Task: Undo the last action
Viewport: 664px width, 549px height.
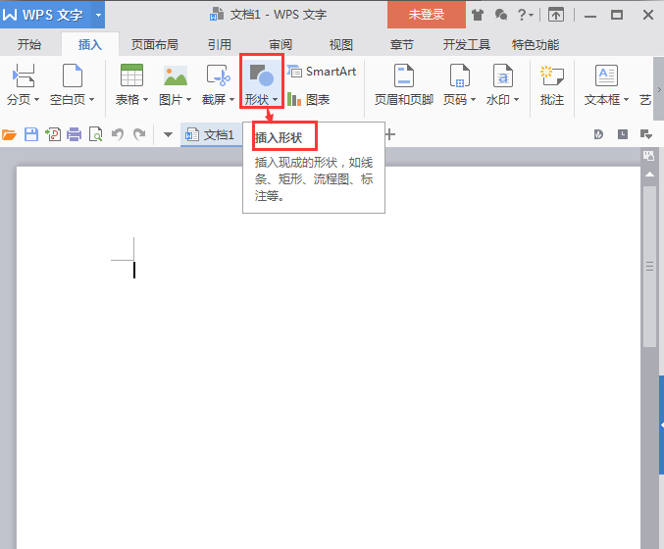Action: click(118, 135)
